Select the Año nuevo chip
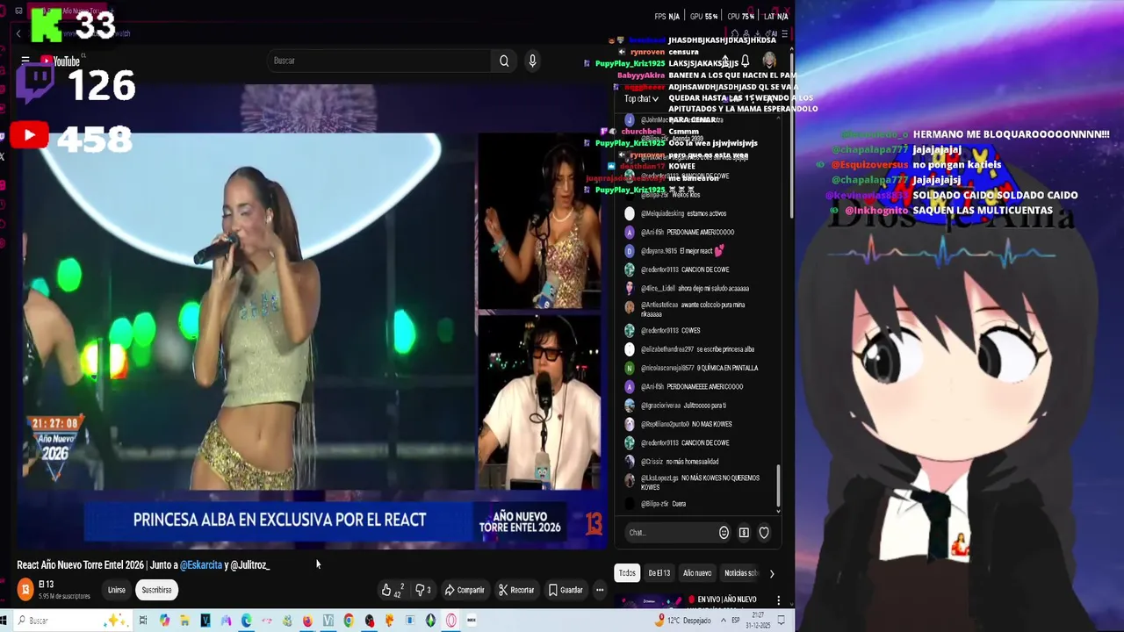1124x632 pixels. pyautogui.click(x=697, y=573)
